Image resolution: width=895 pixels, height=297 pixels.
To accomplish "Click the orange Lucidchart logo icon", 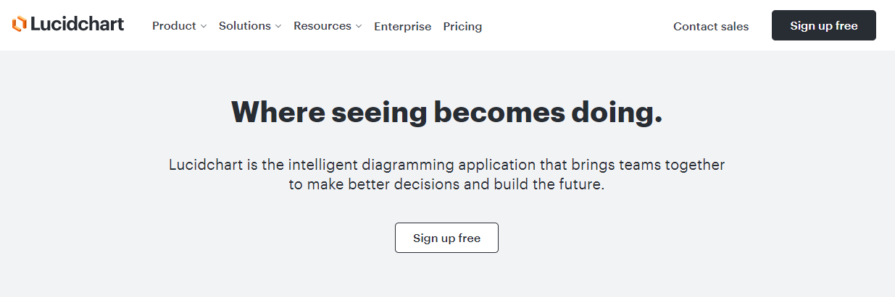I will tap(19, 24).
